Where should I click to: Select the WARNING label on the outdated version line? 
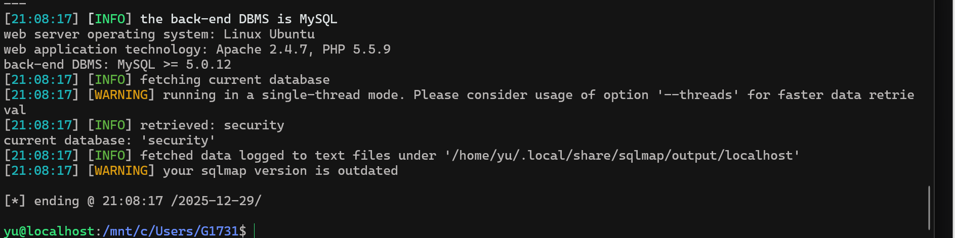point(121,171)
